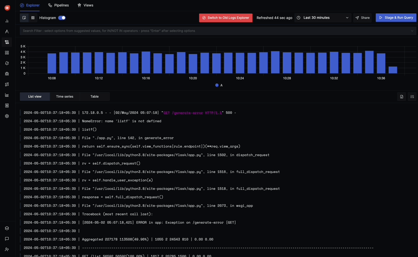This screenshot has height=257, width=418.
Task: Click the SigNoz logo icon
Action: [x=7, y=8]
